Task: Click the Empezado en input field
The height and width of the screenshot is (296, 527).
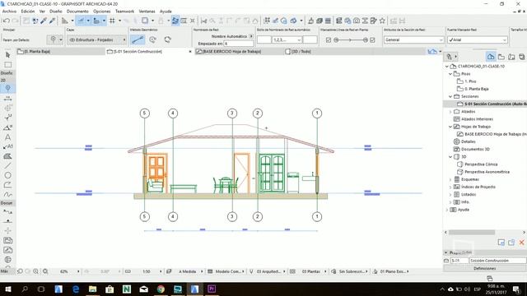Action: [x=238, y=44]
